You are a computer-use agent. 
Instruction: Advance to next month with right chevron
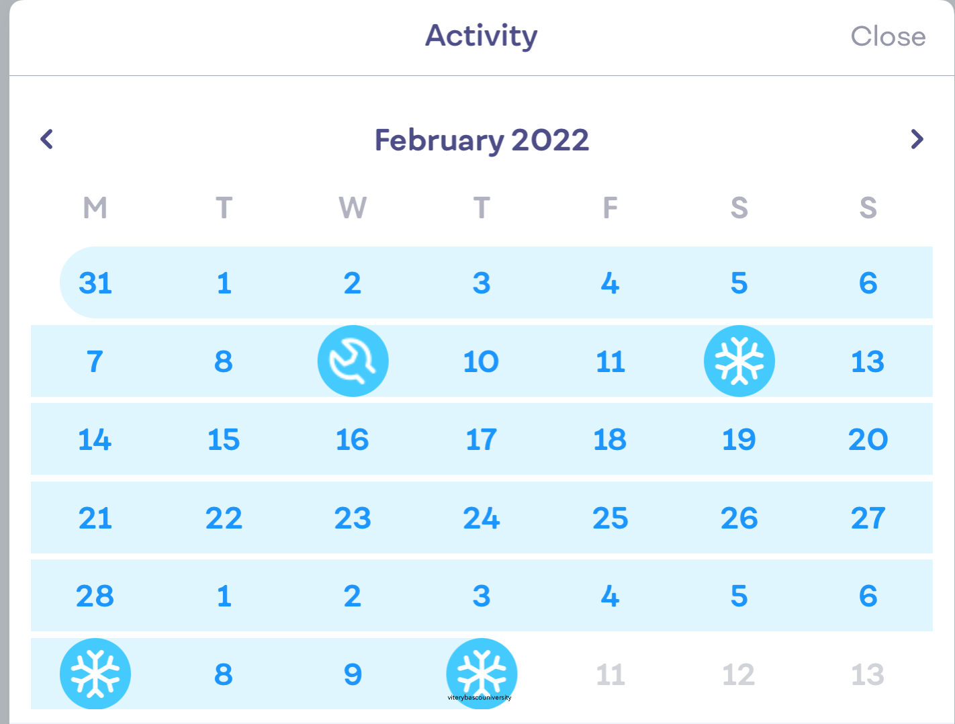917,140
